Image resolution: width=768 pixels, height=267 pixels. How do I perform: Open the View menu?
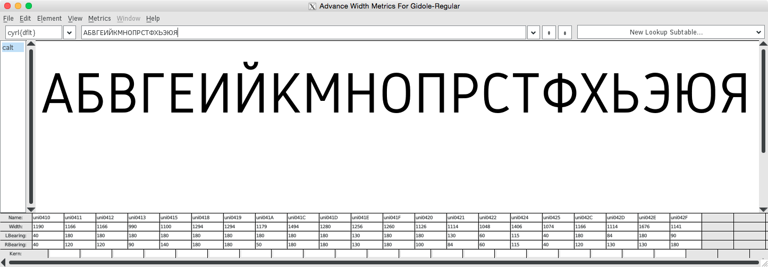(75, 18)
